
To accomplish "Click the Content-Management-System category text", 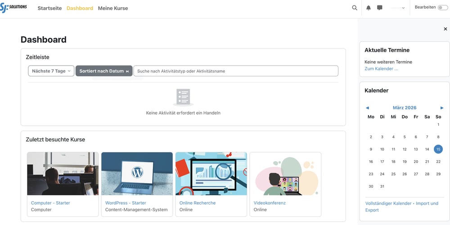I will coord(136,210).
